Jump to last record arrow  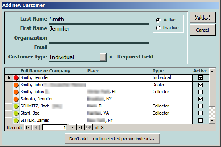(80, 128)
